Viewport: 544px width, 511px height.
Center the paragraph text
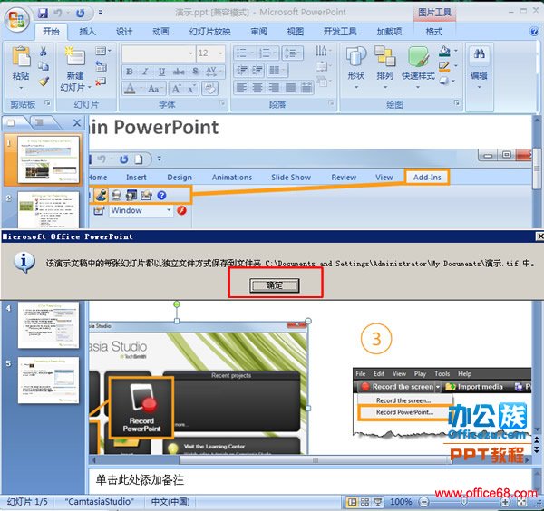pos(257,88)
